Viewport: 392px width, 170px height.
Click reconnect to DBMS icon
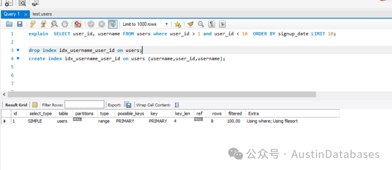pyautogui.click(x=36, y=3)
